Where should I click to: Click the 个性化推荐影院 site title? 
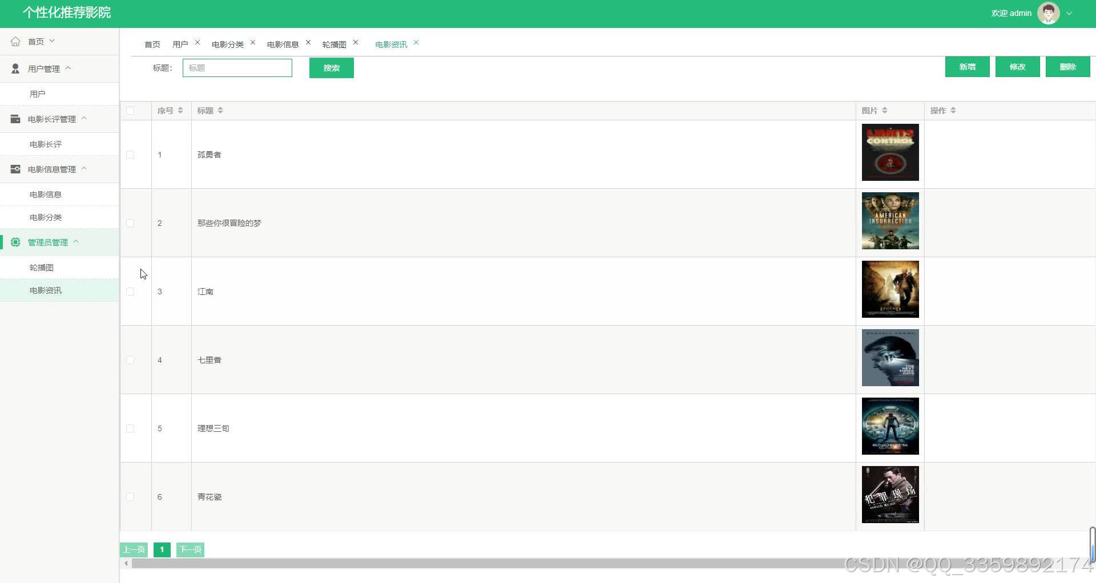click(67, 13)
